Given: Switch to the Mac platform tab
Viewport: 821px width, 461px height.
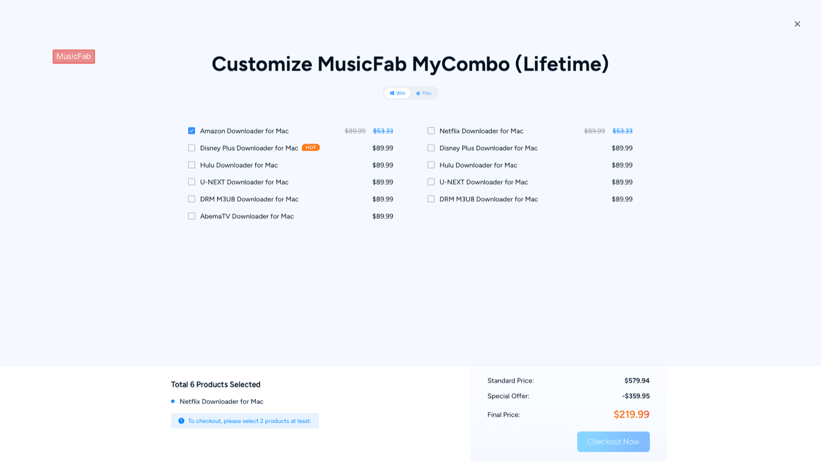Looking at the screenshot, I should [424, 93].
